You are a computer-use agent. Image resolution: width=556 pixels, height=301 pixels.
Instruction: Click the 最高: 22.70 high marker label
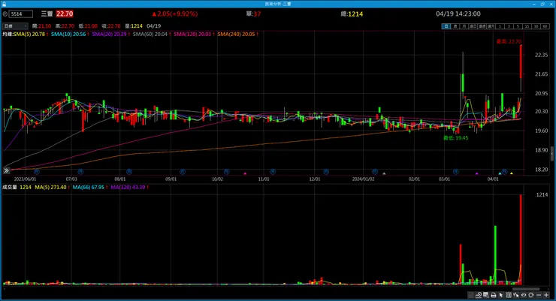[509, 41]
